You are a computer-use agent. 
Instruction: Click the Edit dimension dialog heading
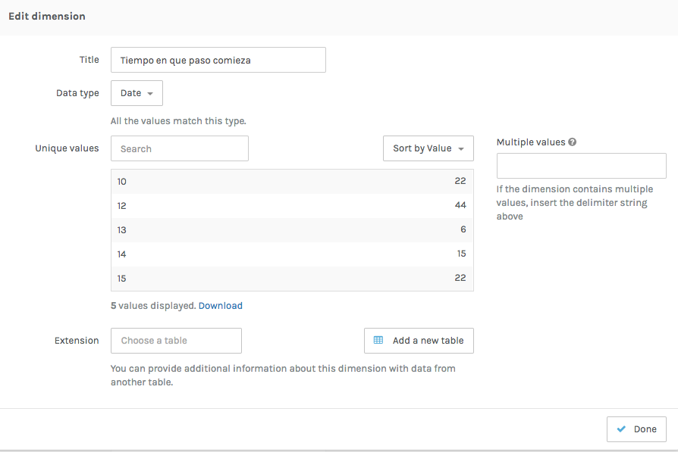pyautogui.click(x=47, y=16)
